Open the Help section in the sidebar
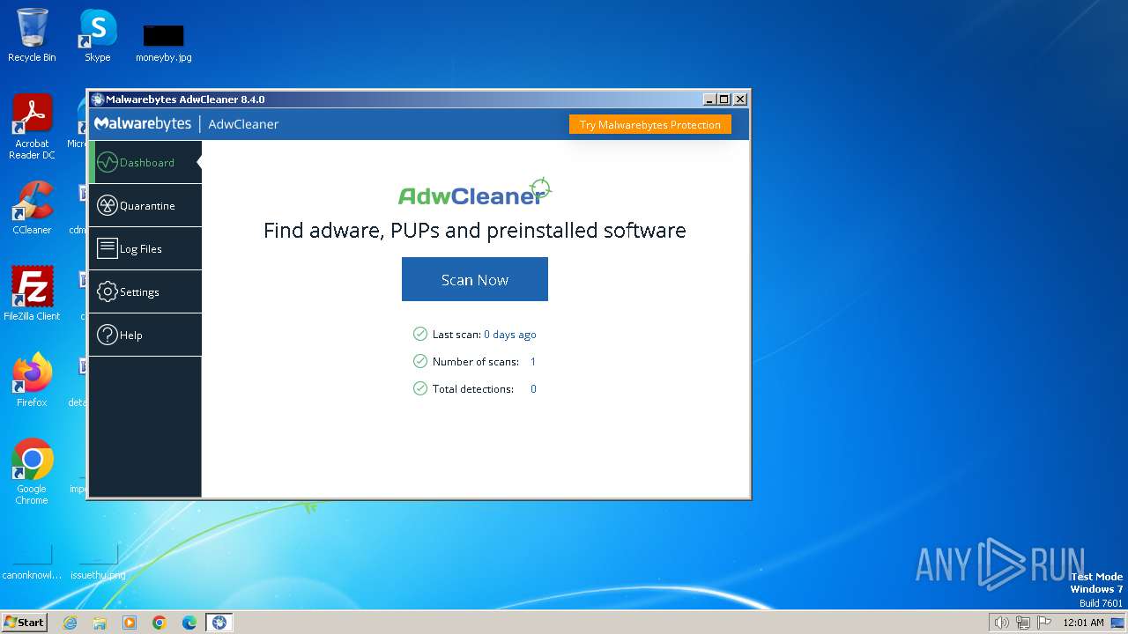The width and height of the screenshot is (1128, 634). [x=145, y=335]
